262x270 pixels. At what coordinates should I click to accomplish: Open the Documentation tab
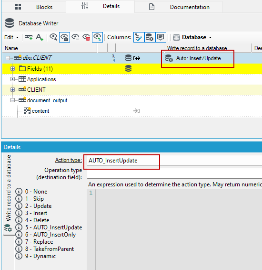pos(179,7)
